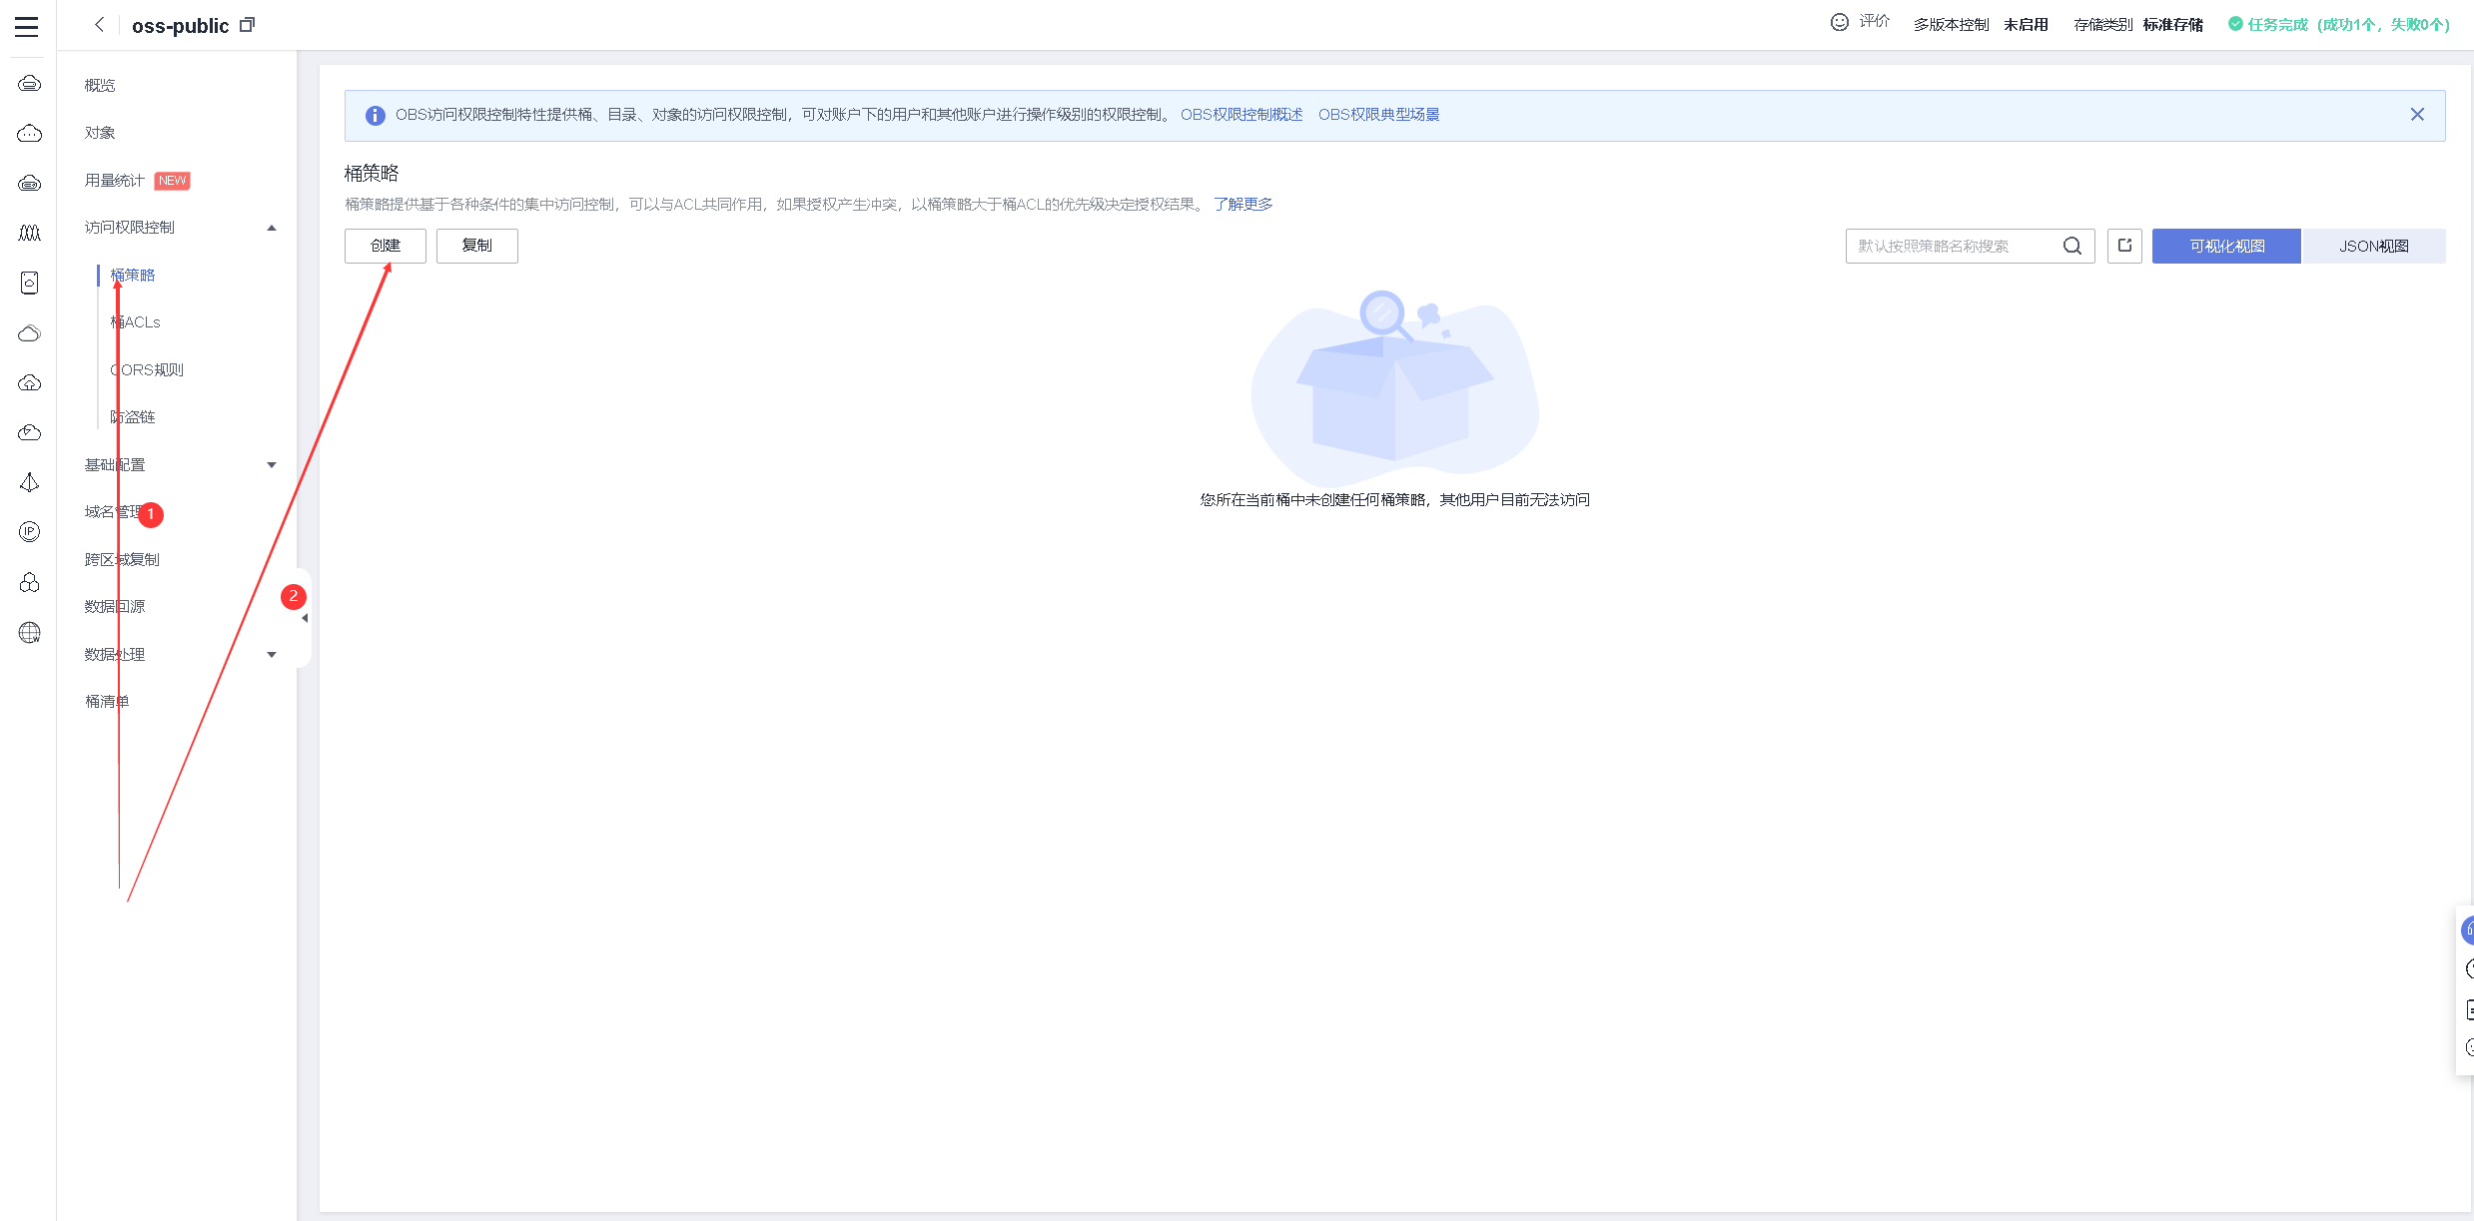Image resolution: width=2474 pixels, height=1221 pixels.
Task: Expand the 数据处理 section
Action: [x=271, y=655]
